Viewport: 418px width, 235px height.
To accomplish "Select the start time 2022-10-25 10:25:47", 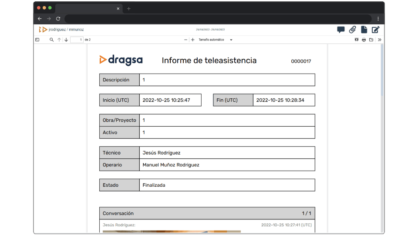I will [166, 100].
